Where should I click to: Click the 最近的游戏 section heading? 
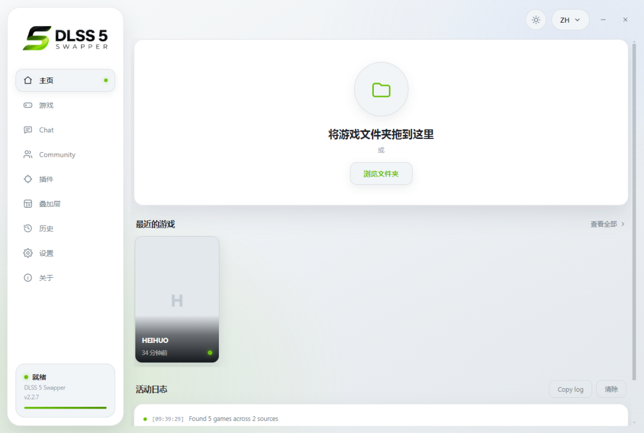click(x=155, y=224)
